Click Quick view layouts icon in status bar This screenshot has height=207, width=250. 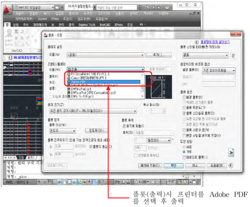[x=123, y=182]
